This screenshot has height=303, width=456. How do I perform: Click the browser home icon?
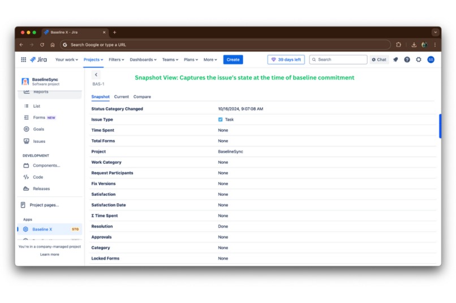53,45
